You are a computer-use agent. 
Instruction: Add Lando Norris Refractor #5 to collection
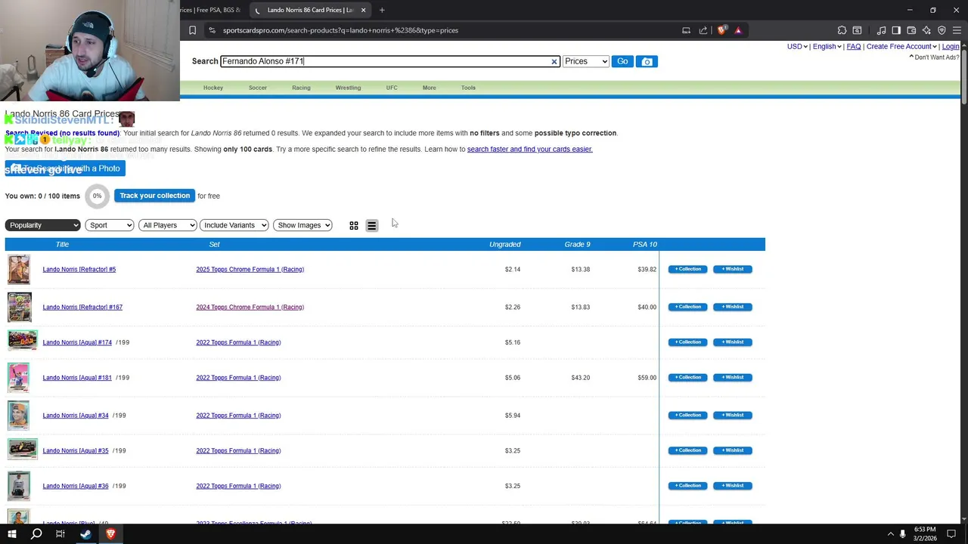click(687, 269)
